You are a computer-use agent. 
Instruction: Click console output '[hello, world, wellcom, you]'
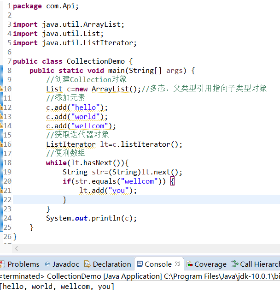(x=57, y=287)
